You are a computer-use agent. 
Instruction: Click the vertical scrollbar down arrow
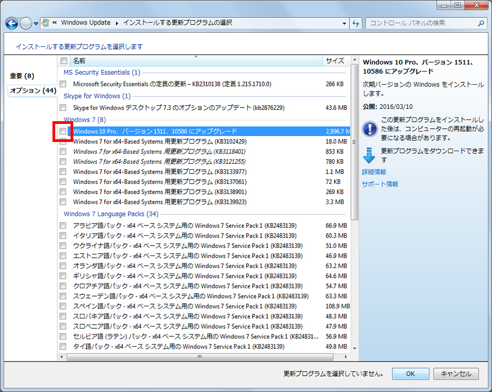click(x=355, y=348)
